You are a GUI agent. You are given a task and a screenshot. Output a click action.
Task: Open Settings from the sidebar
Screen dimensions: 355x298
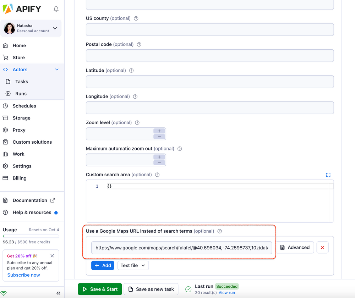click(22, 166)
